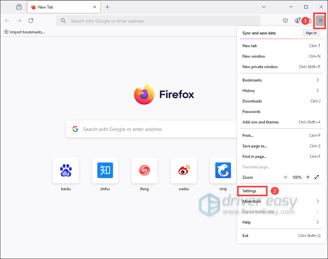
Task: Reload the current page
Action: tap(31, 21)
